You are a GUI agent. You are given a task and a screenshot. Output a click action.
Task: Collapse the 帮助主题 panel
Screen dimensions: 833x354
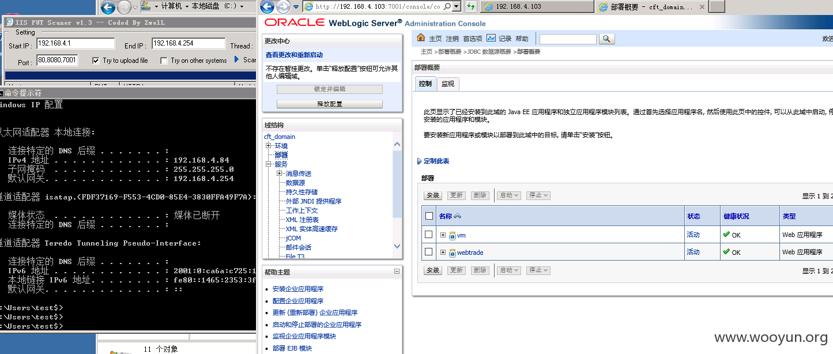coord(397,272)
